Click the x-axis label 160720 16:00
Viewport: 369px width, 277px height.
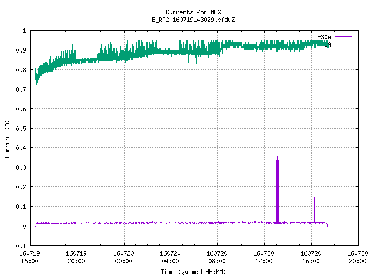click(311, 257)
